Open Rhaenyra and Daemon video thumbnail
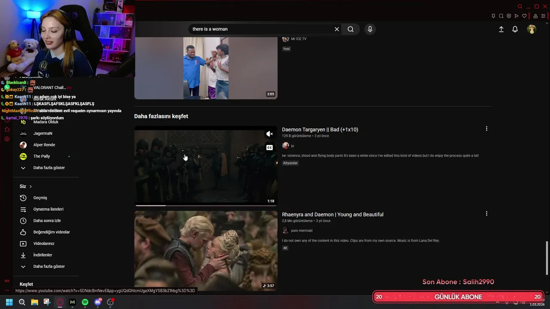Viewport: 550px width, 309px height. 206,251
